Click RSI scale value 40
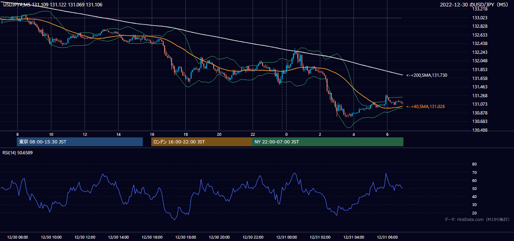Viewport: 514px width, 241px height. (474, 196)
